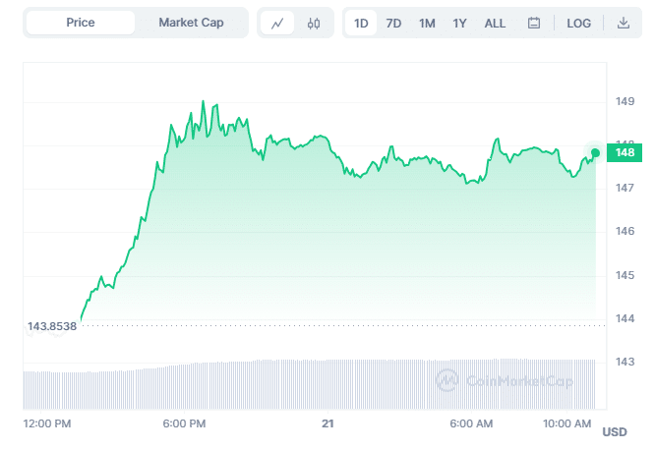Click the 143 price axis label
Screen dimensions: 655x450
pos(625,362)
